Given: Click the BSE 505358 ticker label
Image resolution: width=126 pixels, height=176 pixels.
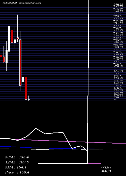Looking at the screenshot, I should tap(10, 3).
